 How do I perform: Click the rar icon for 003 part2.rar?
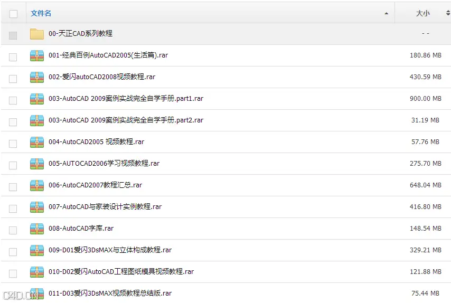(37, 120)
